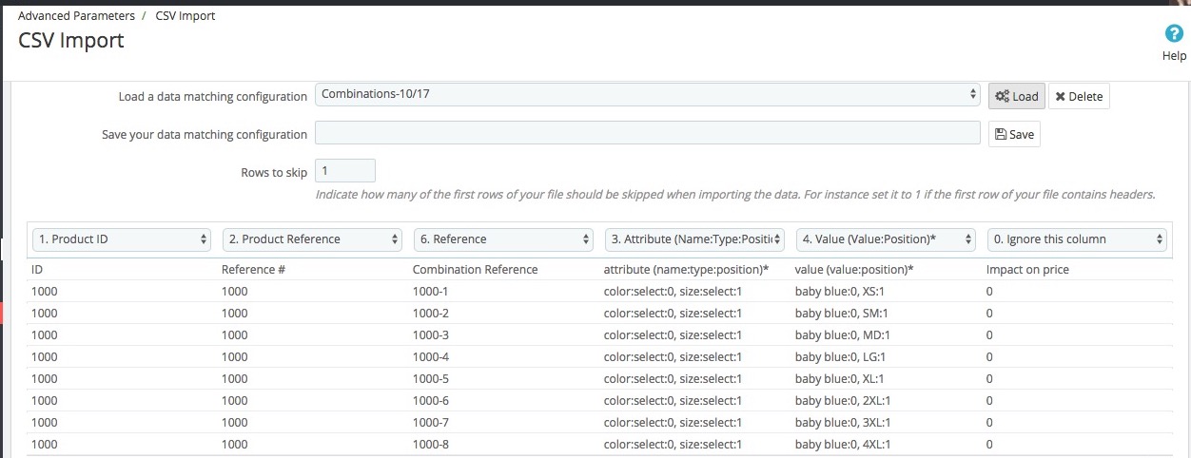Click the 'baby blue:0, 4XL:1' value cell
The height and width of the screenshot is (458, 1191).
(x=843, y=444)
